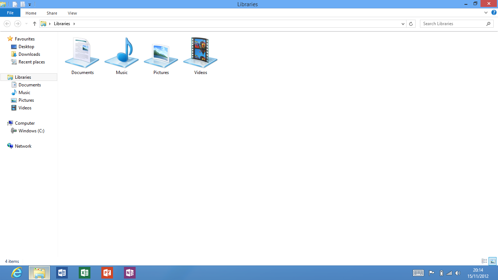Switch to the Share ribbon tab
498x280 pixels.
(52, 13)
